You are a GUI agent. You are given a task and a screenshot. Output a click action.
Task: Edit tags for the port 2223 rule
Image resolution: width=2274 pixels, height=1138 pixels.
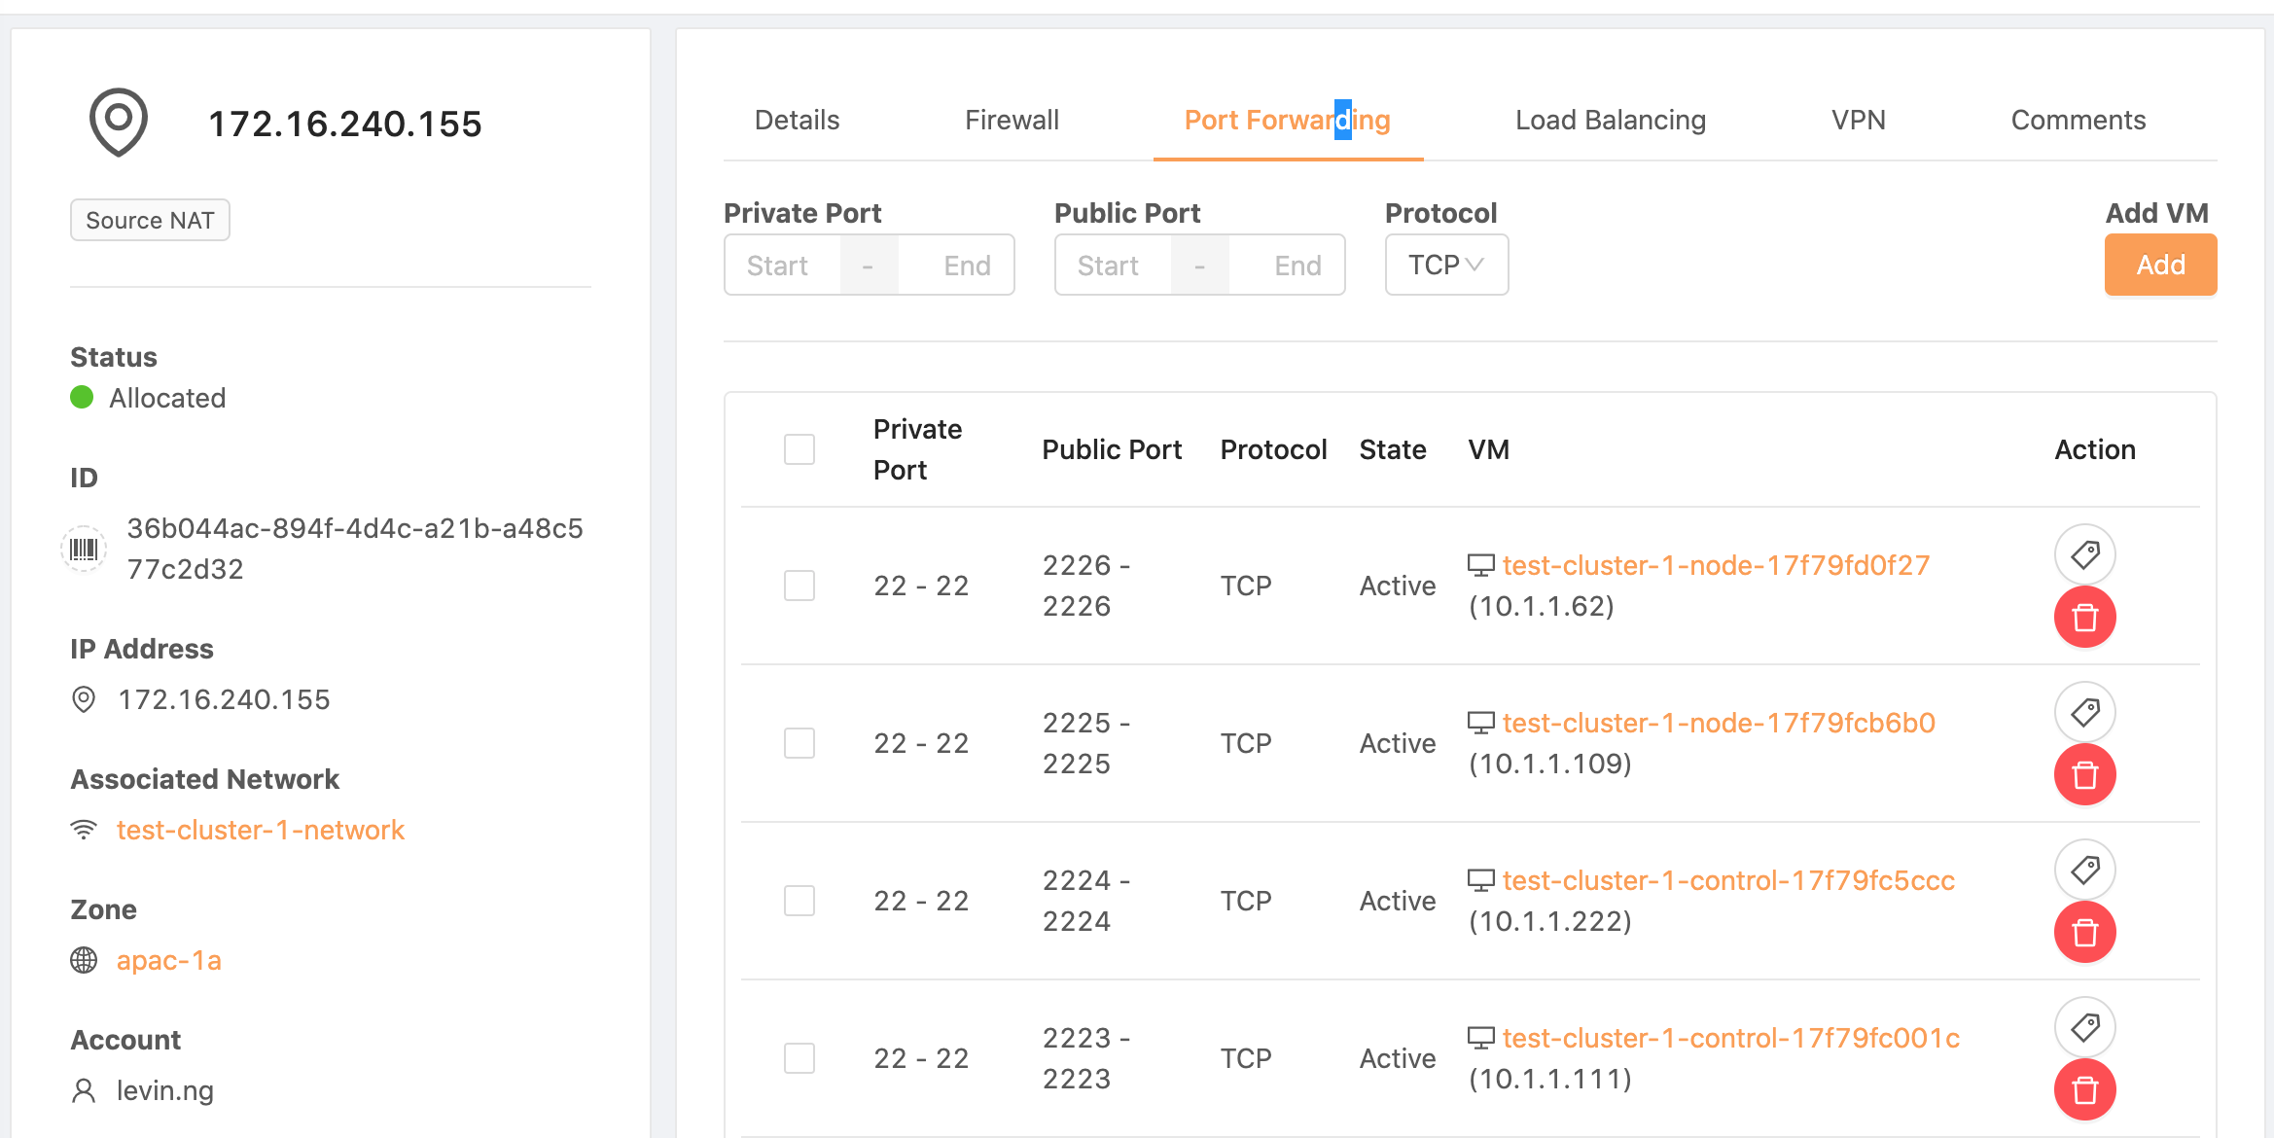click(x=2084, y=1028)
